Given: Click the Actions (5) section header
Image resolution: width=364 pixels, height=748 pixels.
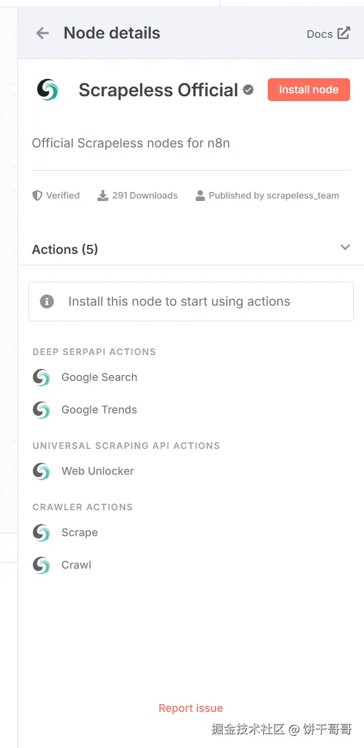Looking at the screenshot, I should 65,249.
